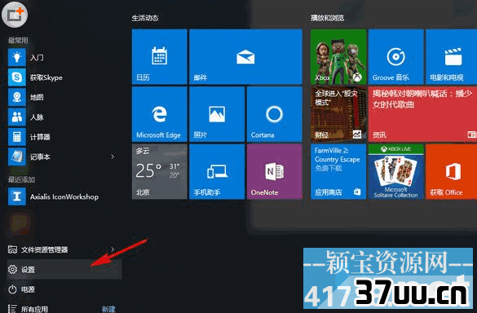The width and height of the screenshot is (477, 313).
Task: Open the 电影和电视 tile
Action: 452,56
